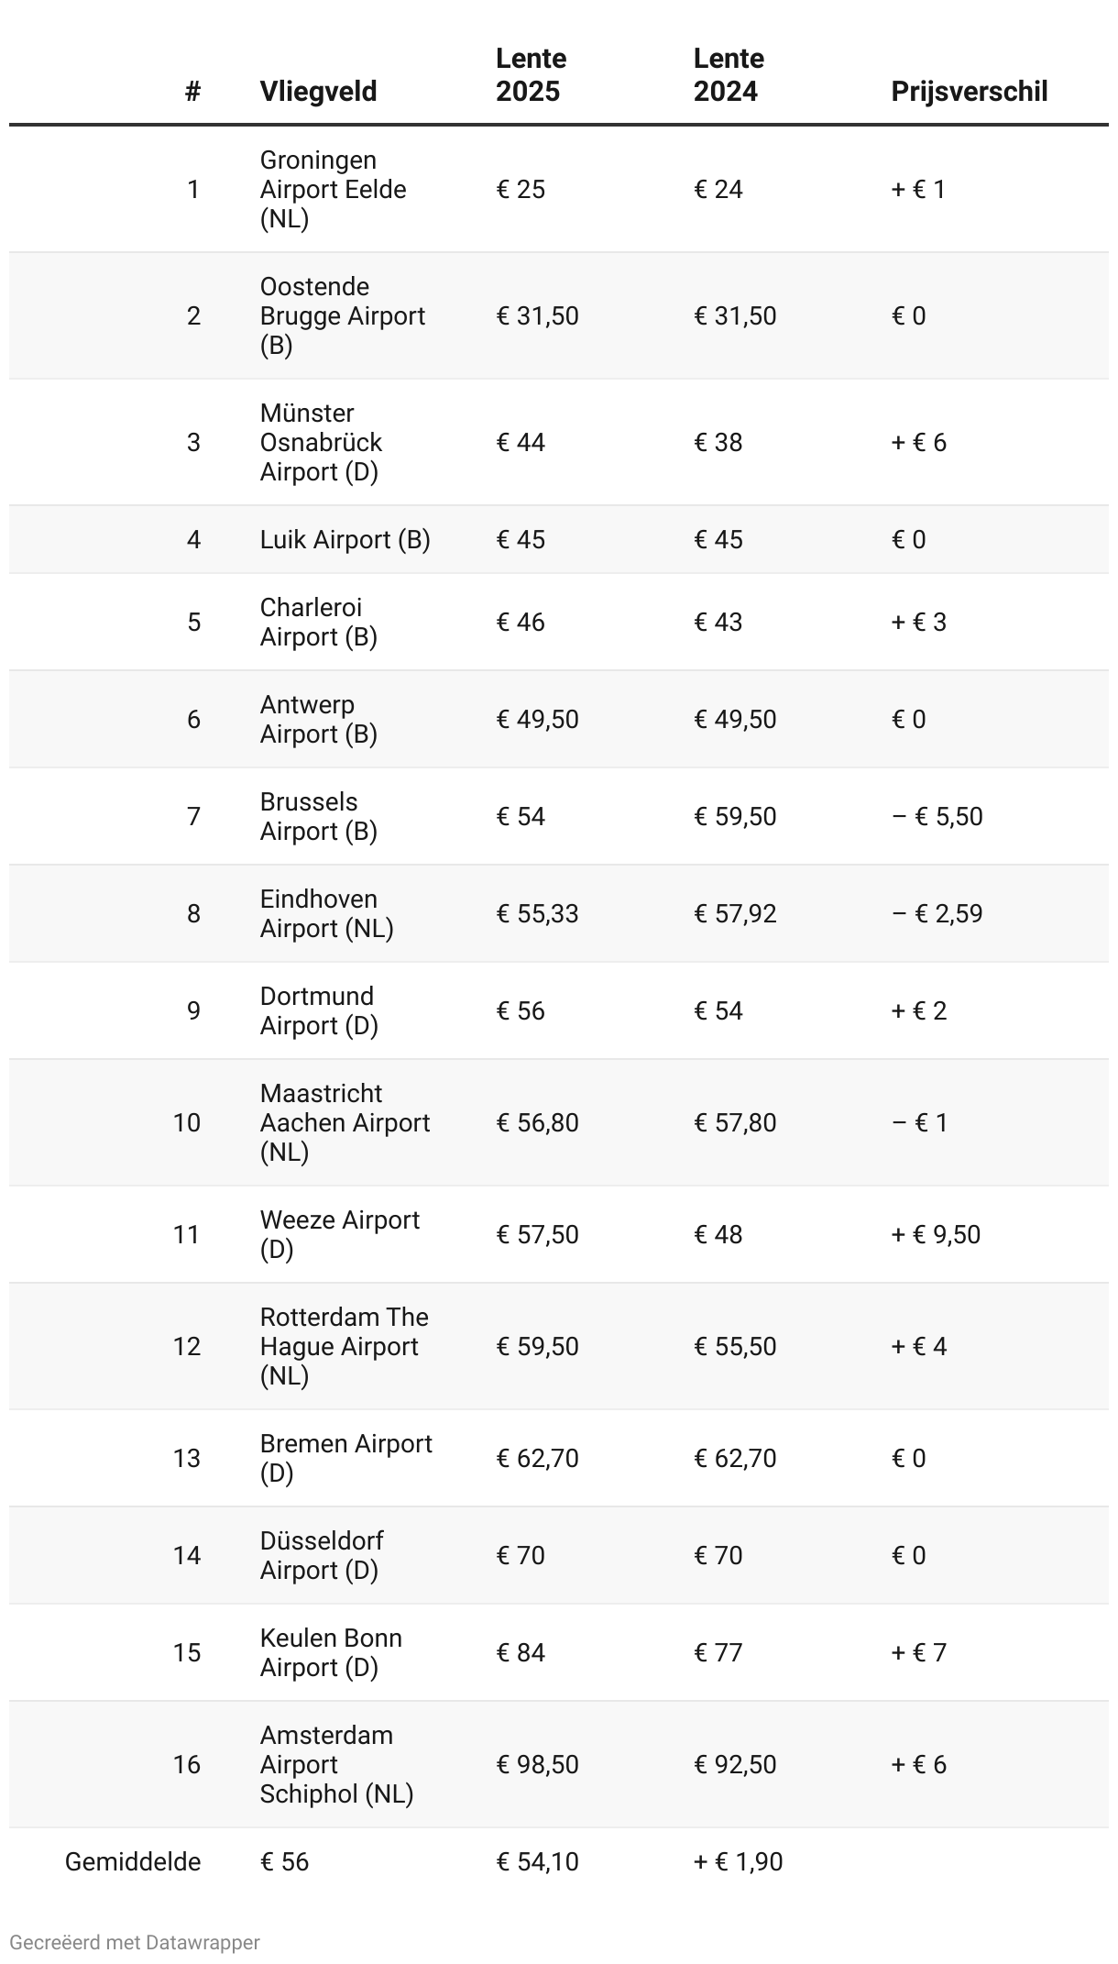Screen dimensions: 1118x1964
Task: Click the Prijsverschil column header
Action: coord(969,92)
